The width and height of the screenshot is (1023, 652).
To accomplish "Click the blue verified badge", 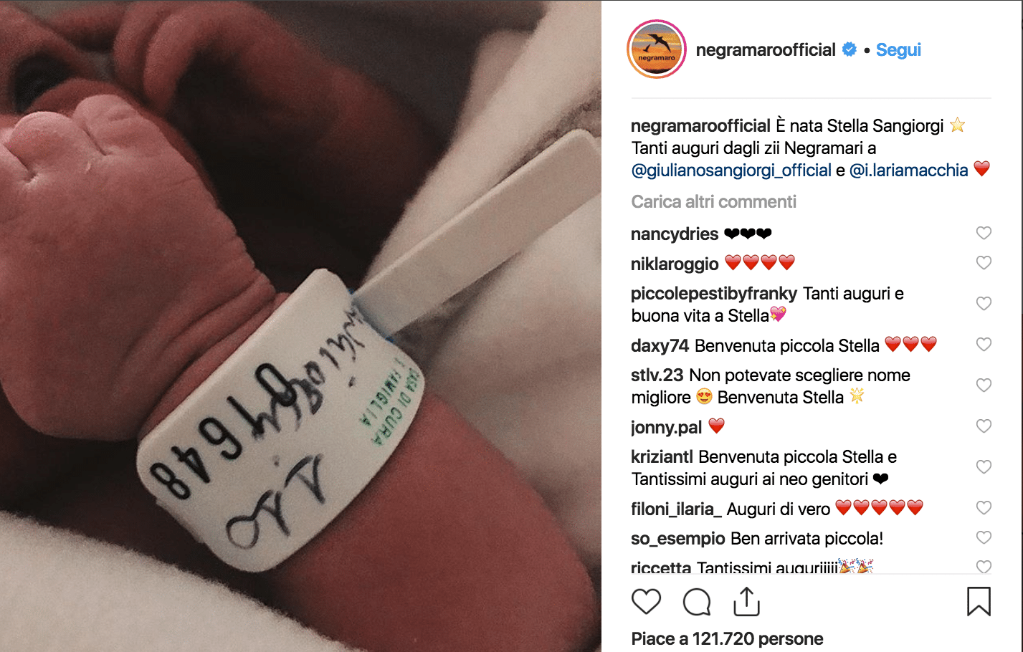I will pos(850,49).
